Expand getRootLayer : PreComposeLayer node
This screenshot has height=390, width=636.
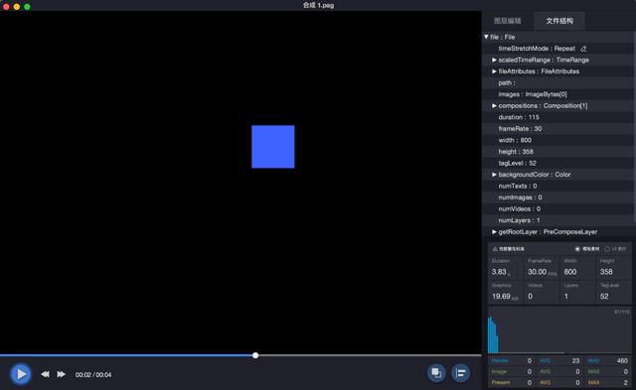(x=494, y=232)
